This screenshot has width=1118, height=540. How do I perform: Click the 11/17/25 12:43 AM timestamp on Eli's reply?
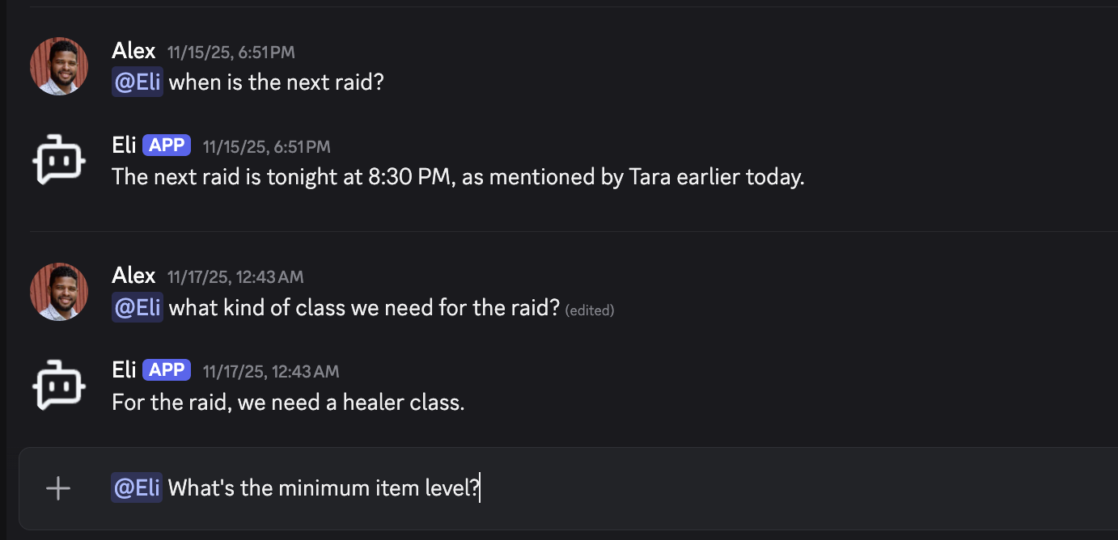[270, 372]
